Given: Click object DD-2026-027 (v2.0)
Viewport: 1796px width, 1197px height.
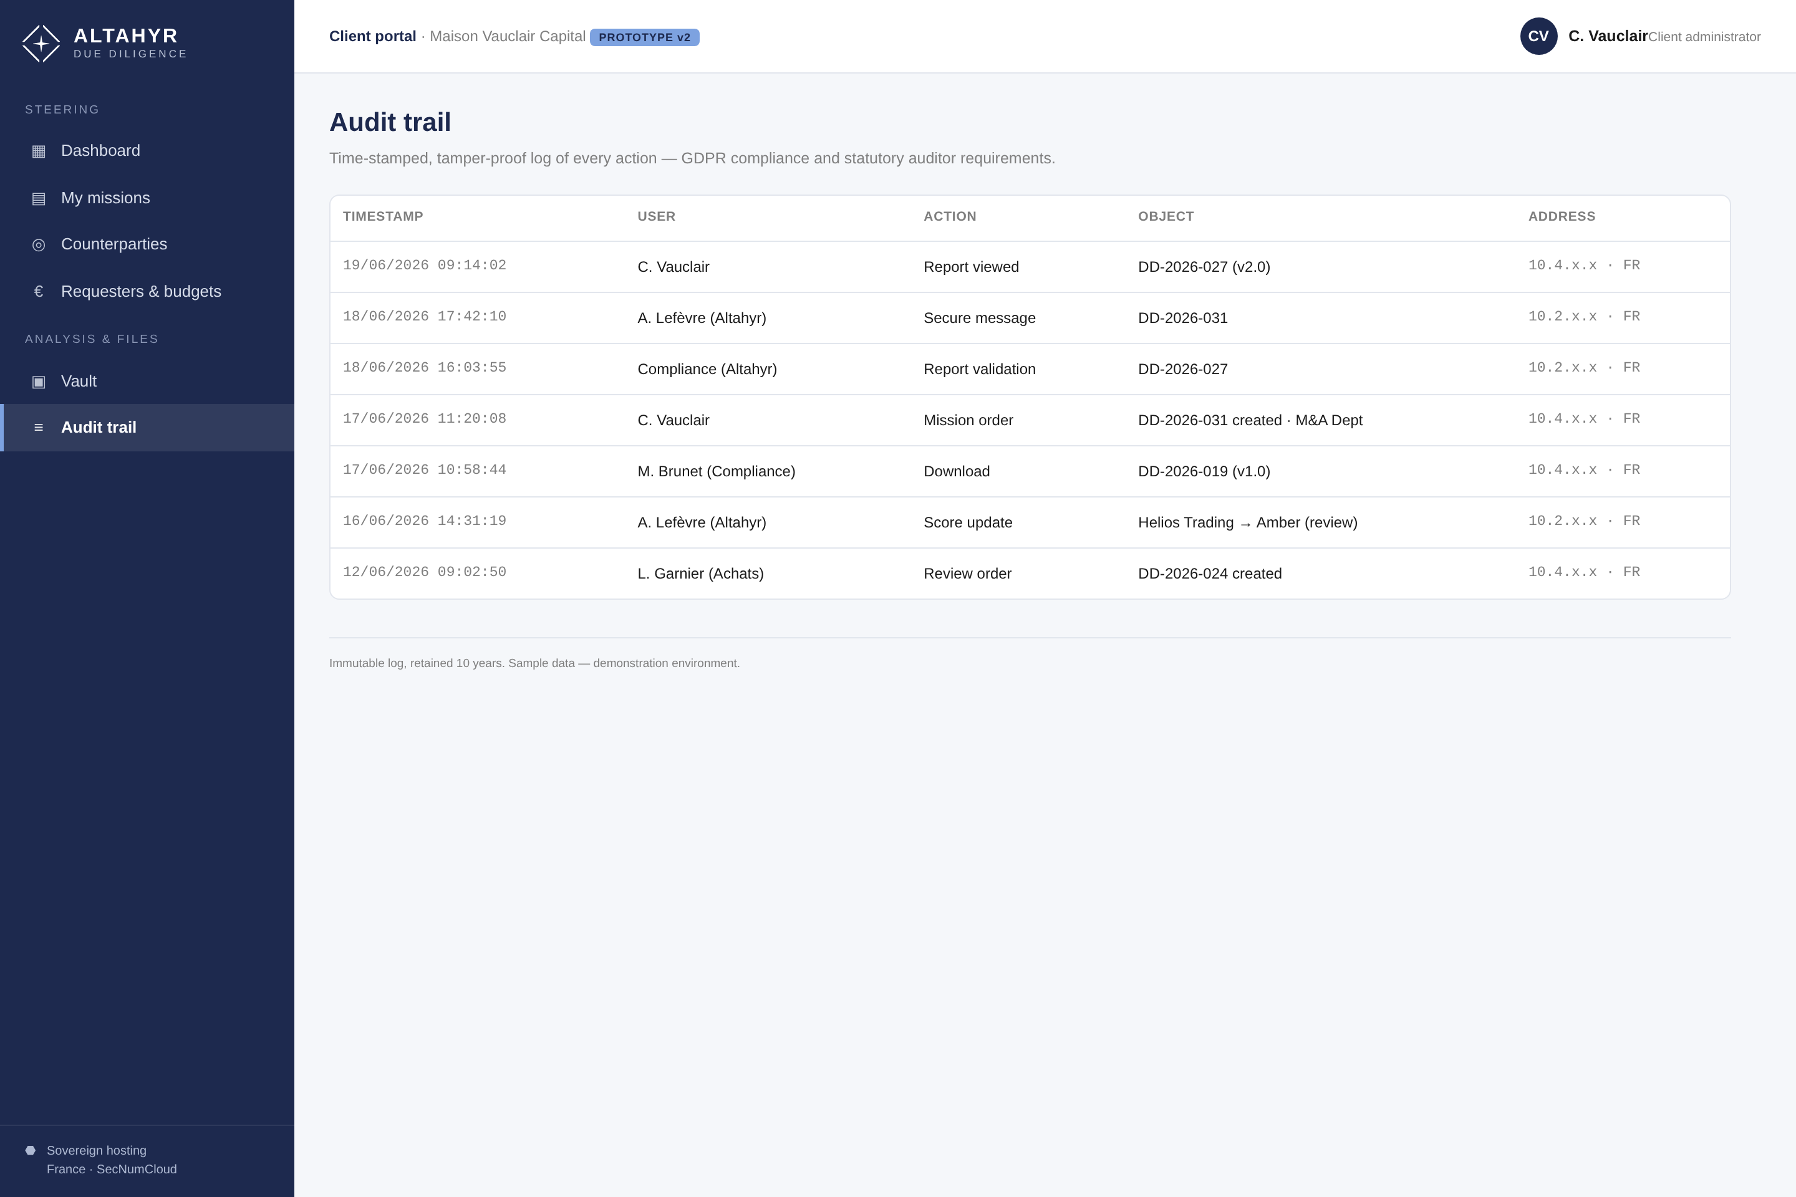Looking at the screenshot, I should [x=1204, y=267].
